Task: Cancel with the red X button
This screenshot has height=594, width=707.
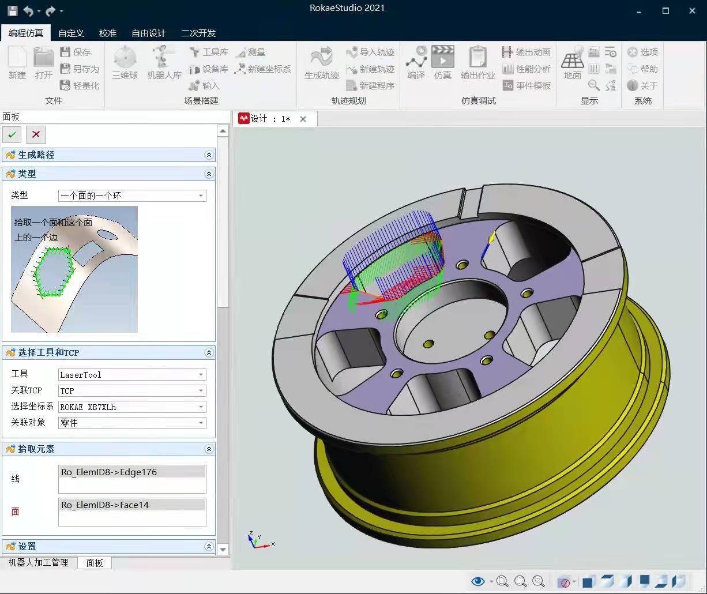Action: 36,134
